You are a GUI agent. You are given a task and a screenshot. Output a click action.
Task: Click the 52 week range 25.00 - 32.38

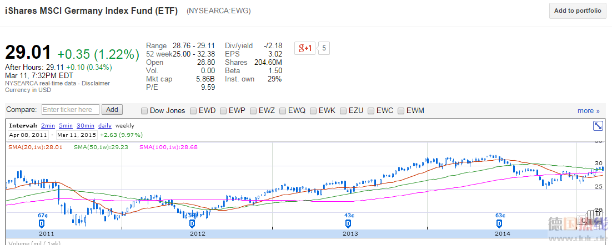click(194, 54)
